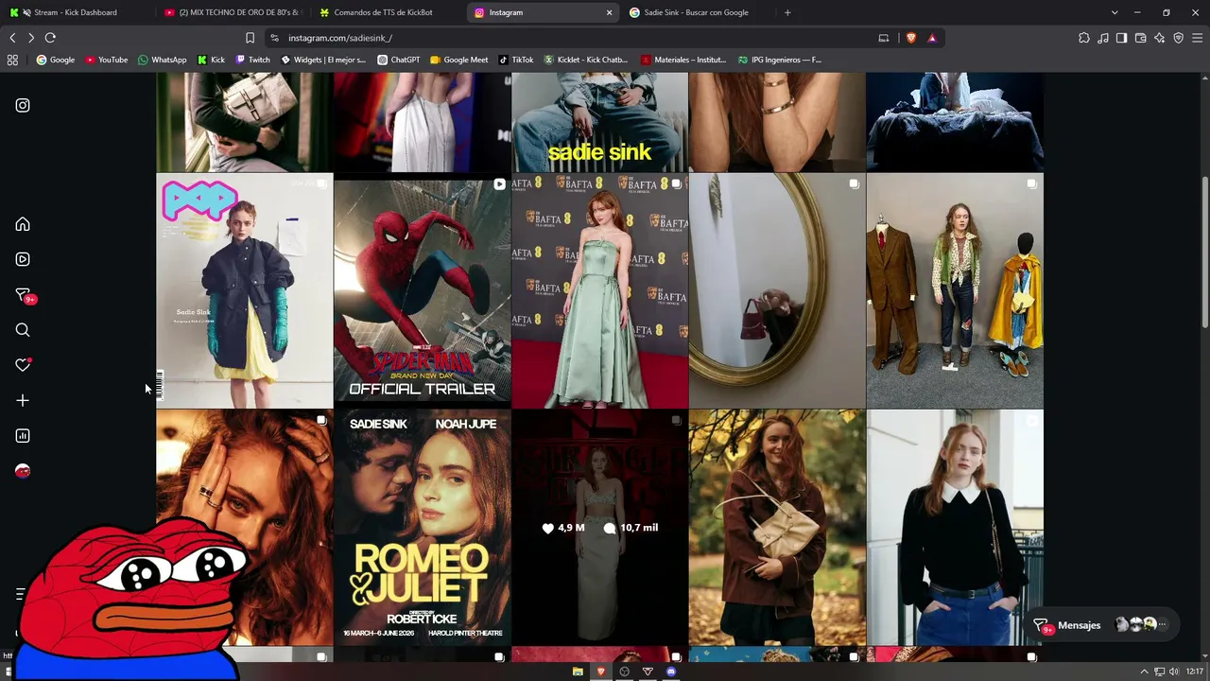Open the sidebar hamburger More menu
The height and width of the screenshot is (681, 1210).
(x=20, y=594)
